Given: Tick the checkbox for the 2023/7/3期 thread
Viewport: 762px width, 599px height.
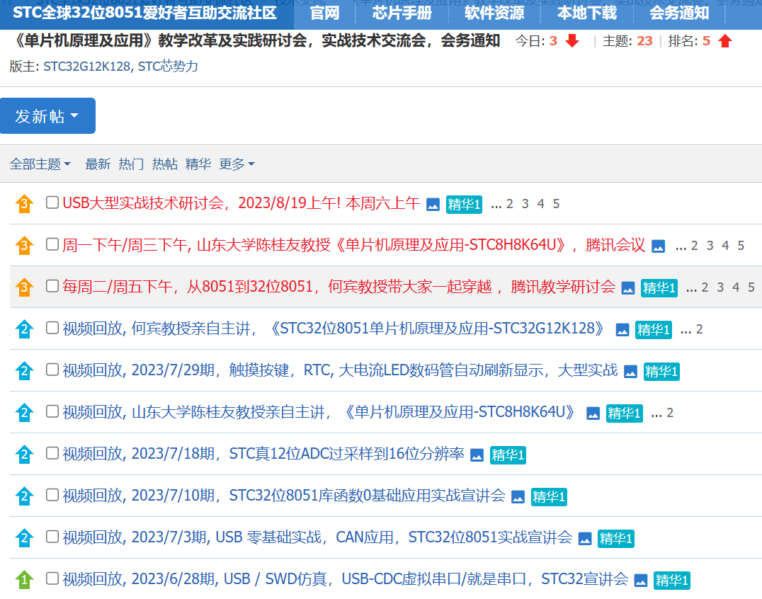Looking at the screenshot, I should [52, 537].
